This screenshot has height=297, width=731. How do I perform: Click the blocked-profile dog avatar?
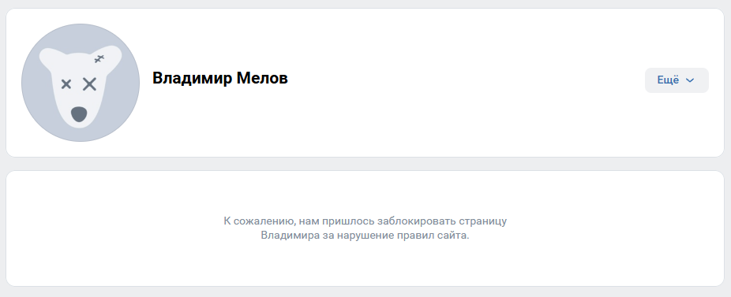point(81,83)
